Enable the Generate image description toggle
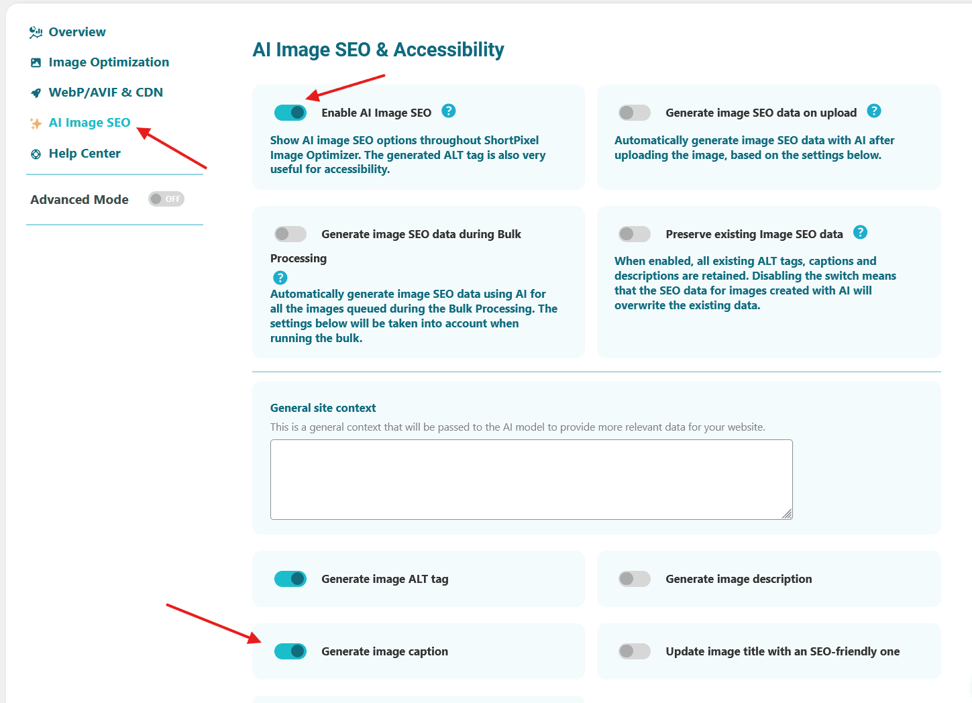Image resolution: width=972 pixels, height=703 pixels. pyautogui.click(x=634, y=579)
